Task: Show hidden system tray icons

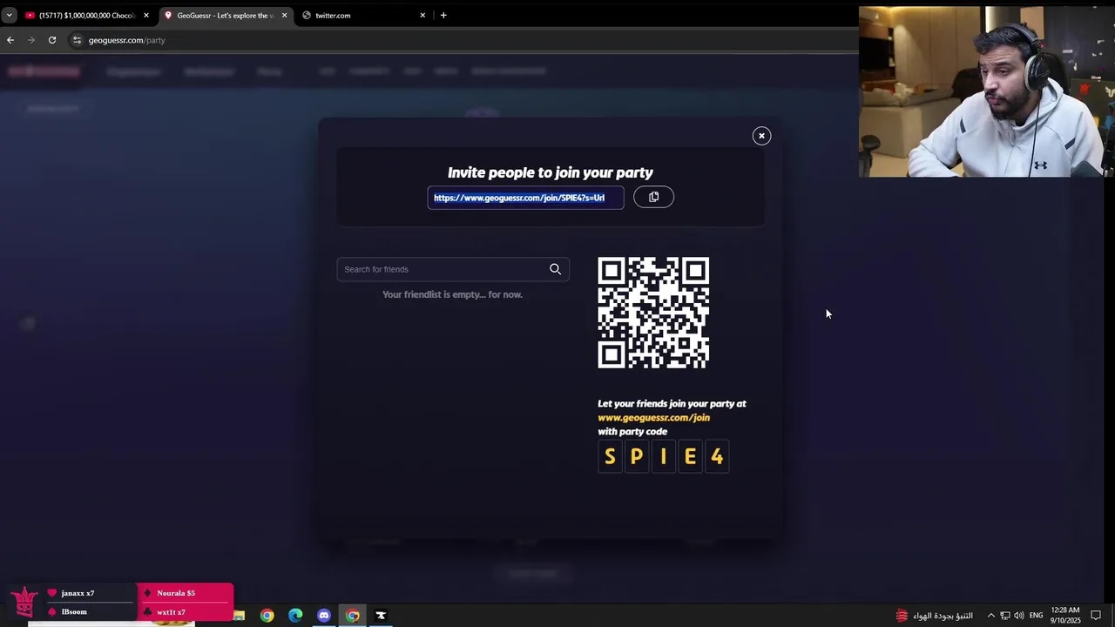Action: click(990, 616)
